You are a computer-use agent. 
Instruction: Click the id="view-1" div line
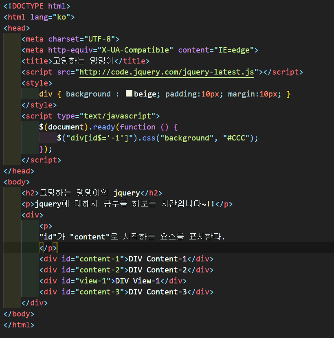click(x=113, y=281)
